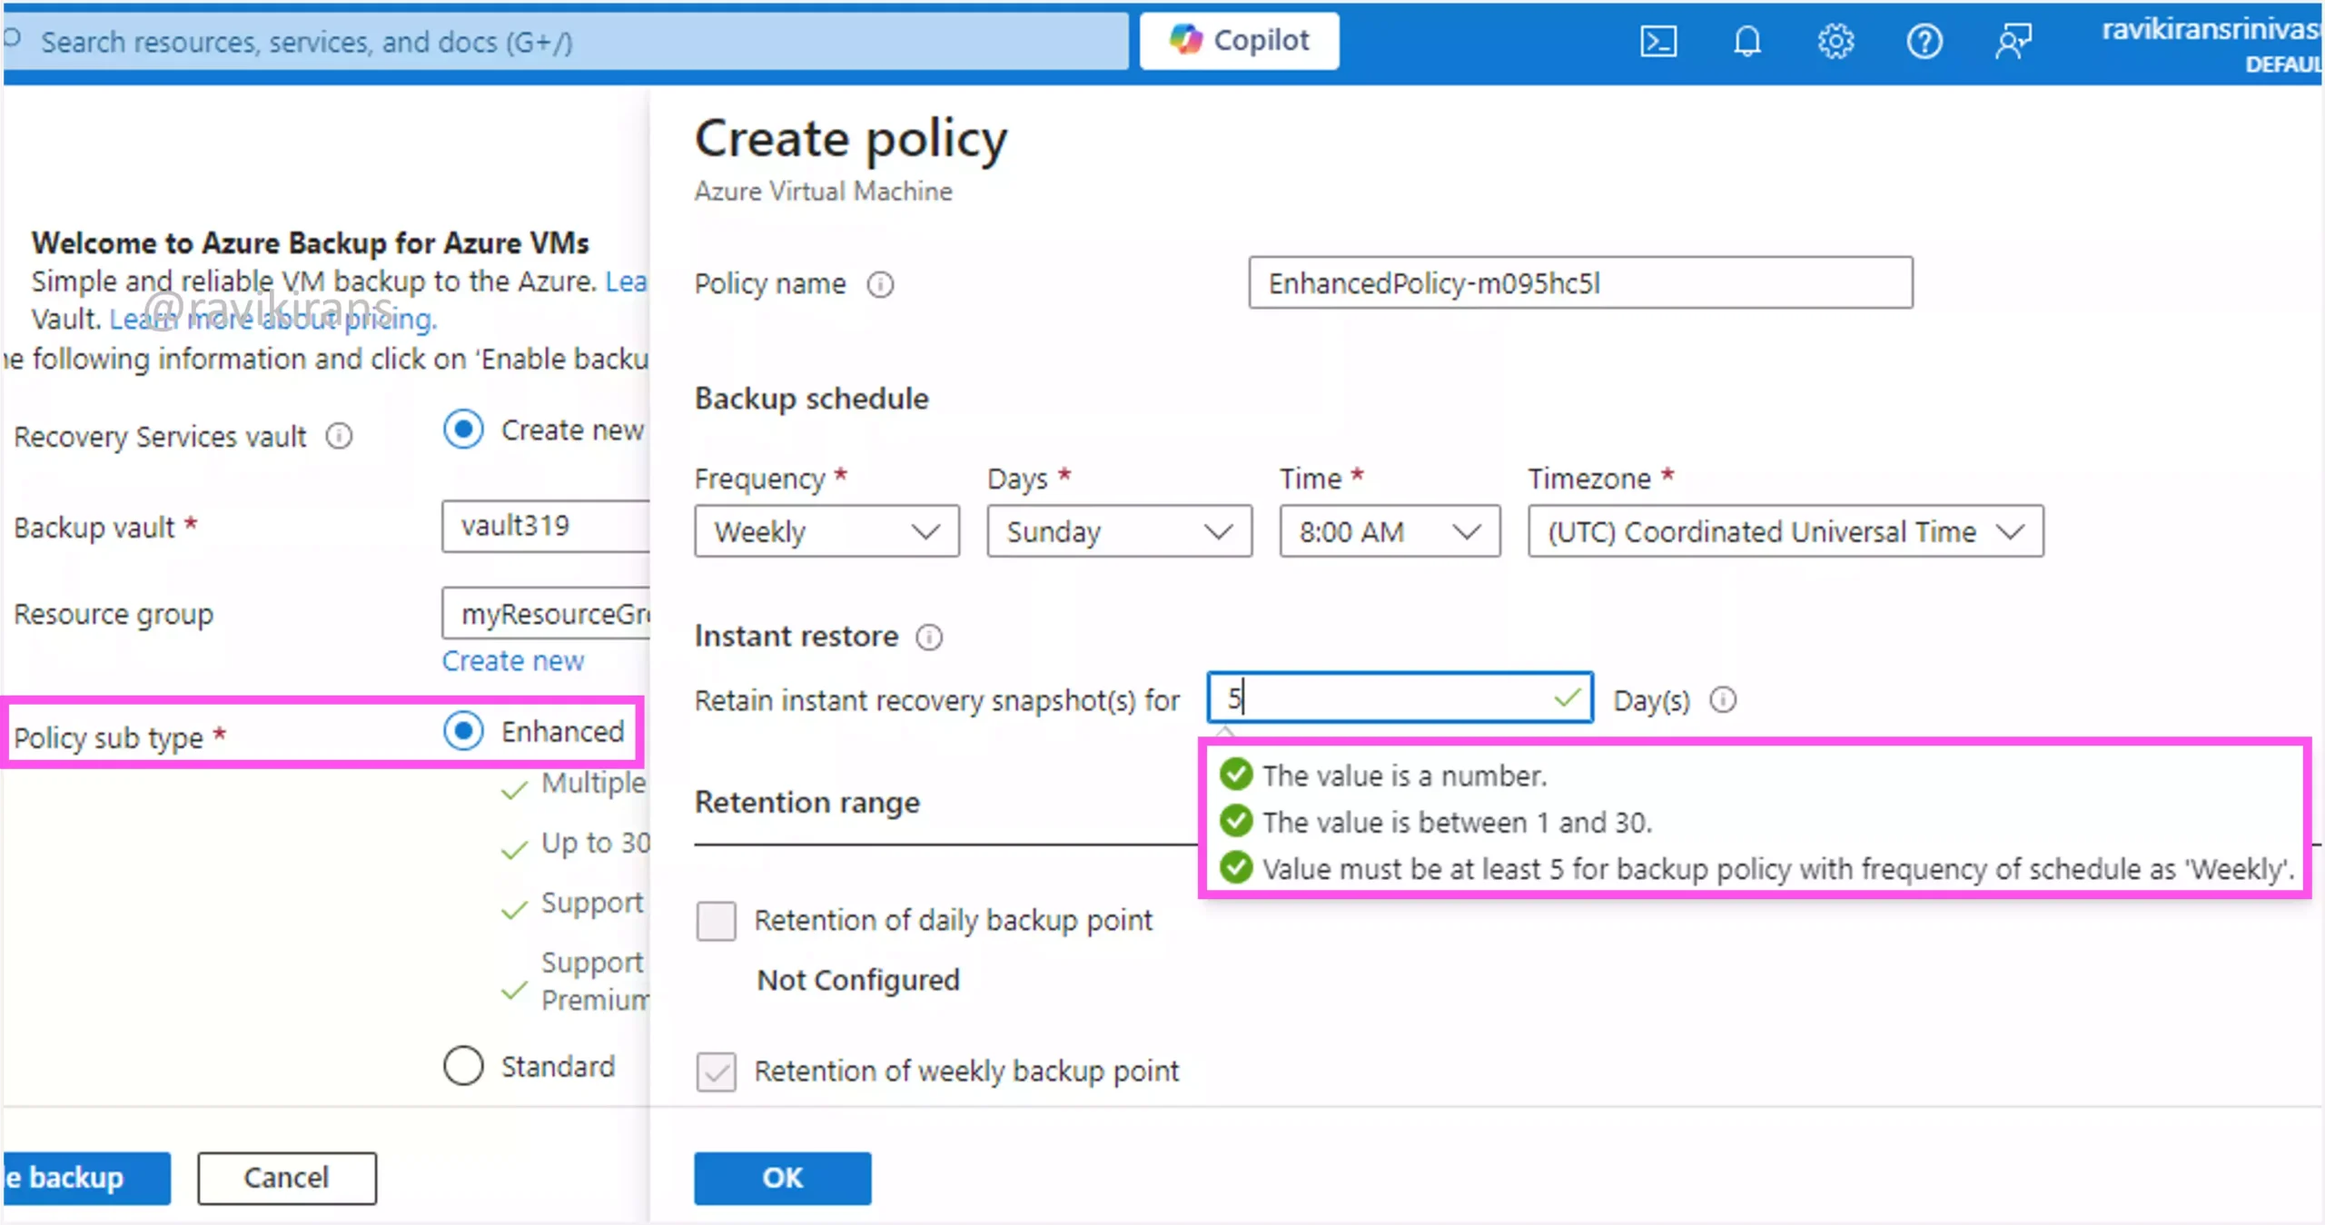
Task: Select the Enhanced policy sub type
Action: [463, 731]
